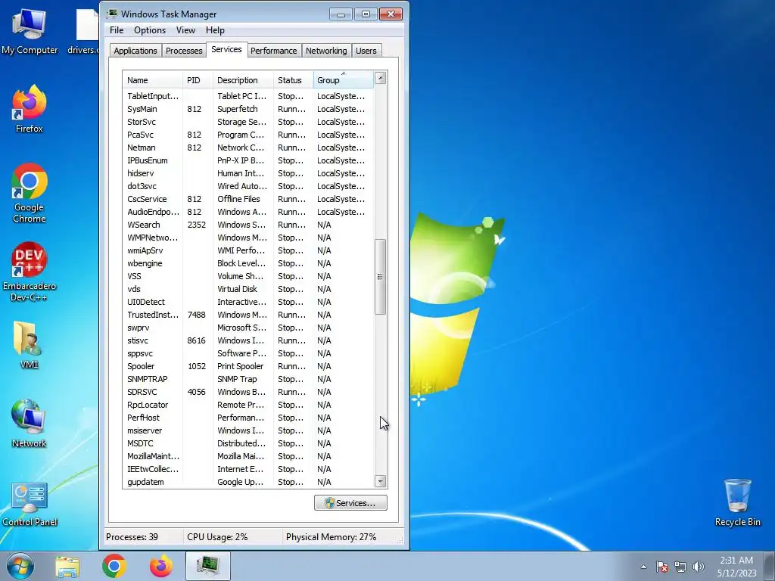Sort by the PID column header
Viewport: 775px width, 581px height.
coord(198,80)
